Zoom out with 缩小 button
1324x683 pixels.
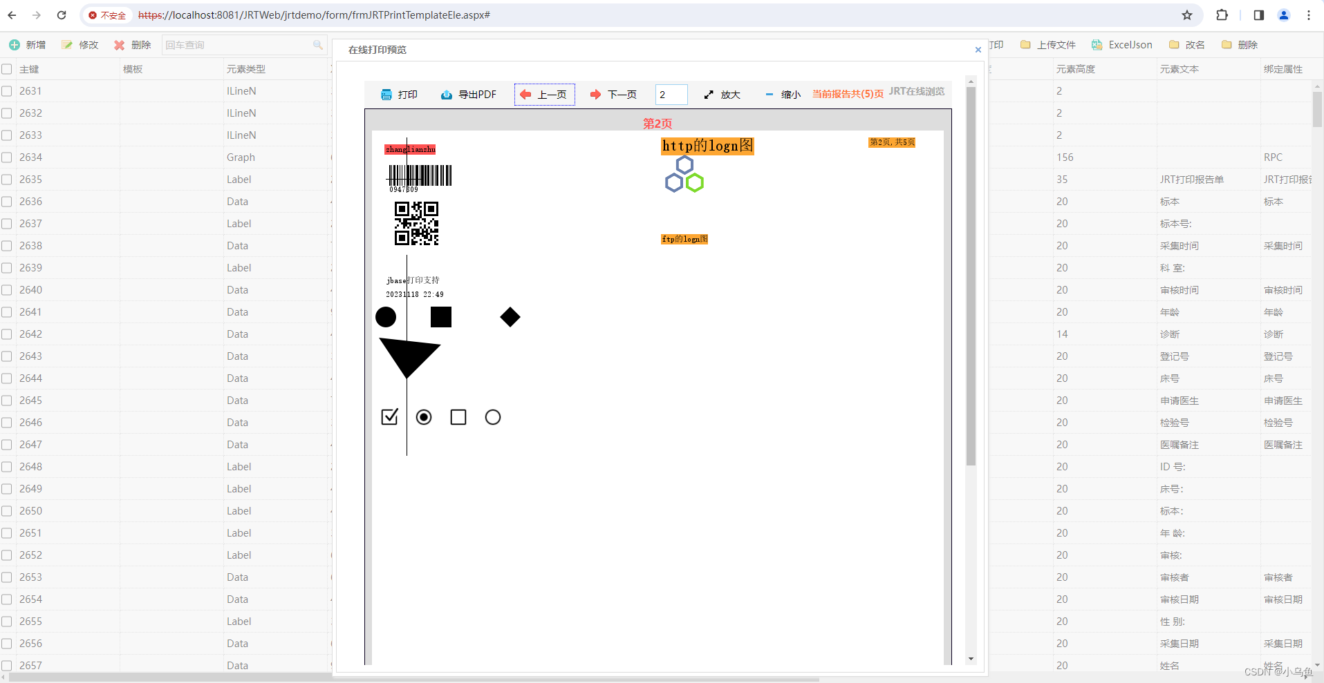pos(783,95)
